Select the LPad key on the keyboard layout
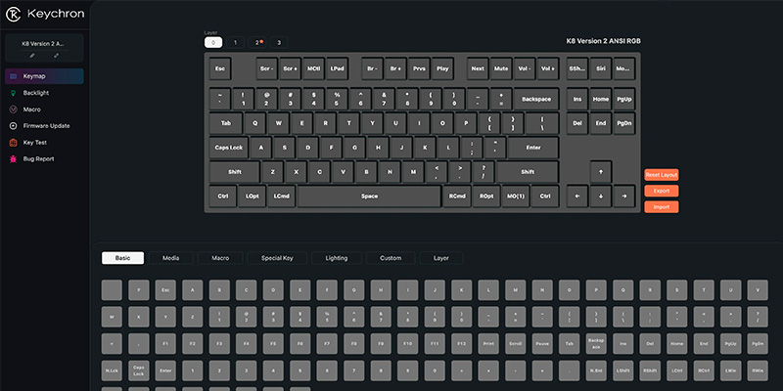783x391 pixels. (x=337, y=68)
